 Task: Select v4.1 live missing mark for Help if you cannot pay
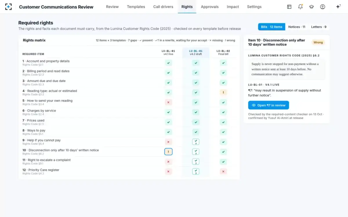(x=168, y=142)
